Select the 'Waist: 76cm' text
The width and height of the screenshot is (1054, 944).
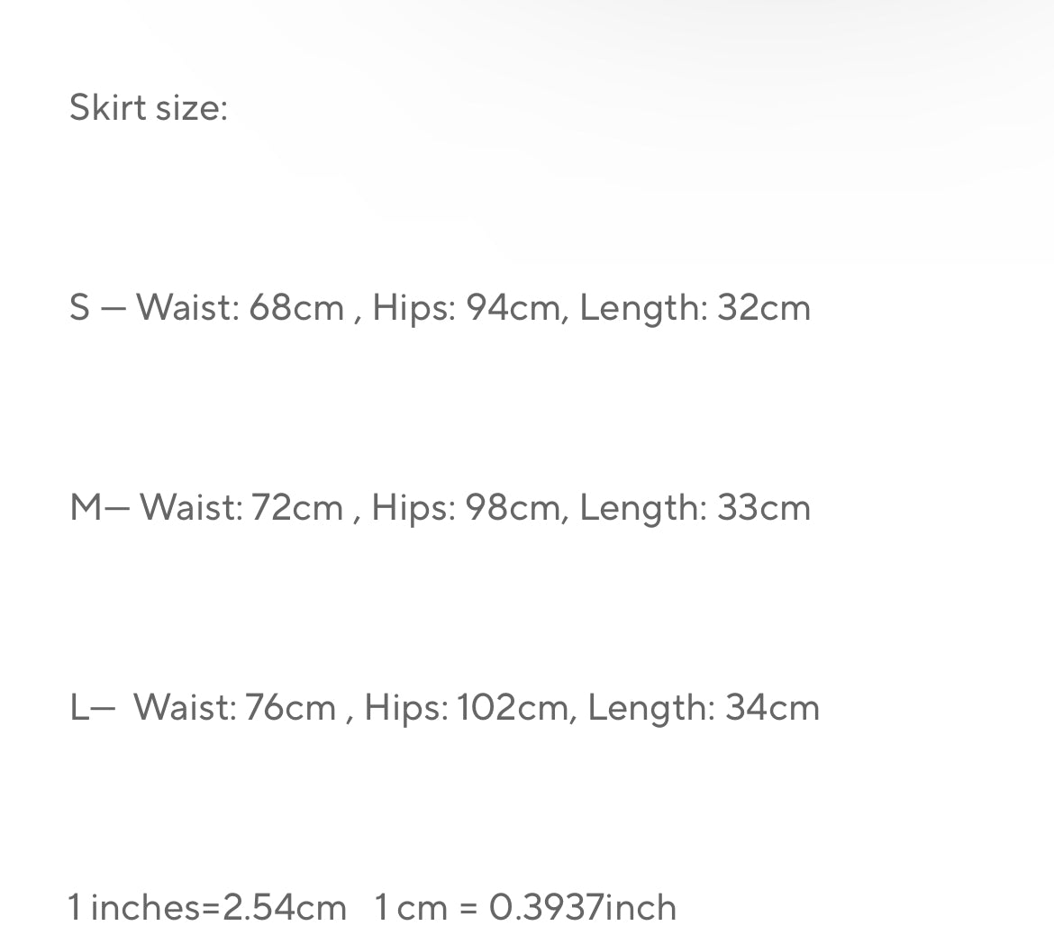click(x=234, y=707)
